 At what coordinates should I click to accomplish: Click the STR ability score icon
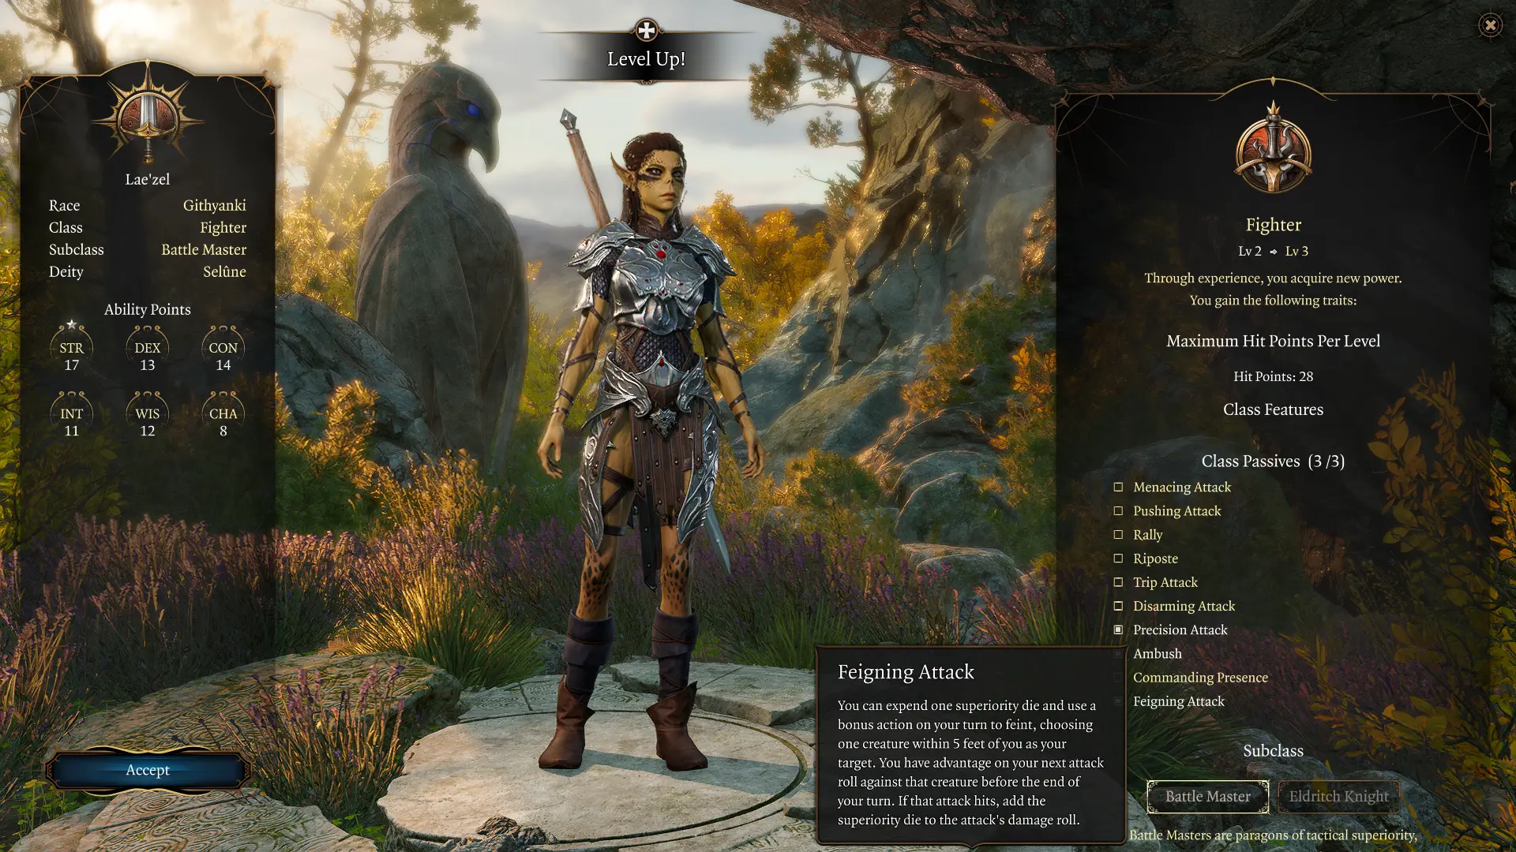tap(69, 347)
